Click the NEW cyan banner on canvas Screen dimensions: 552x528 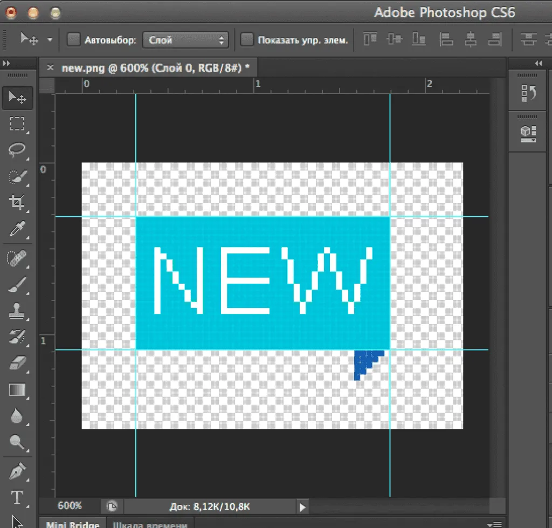click(x=263, y=283)
